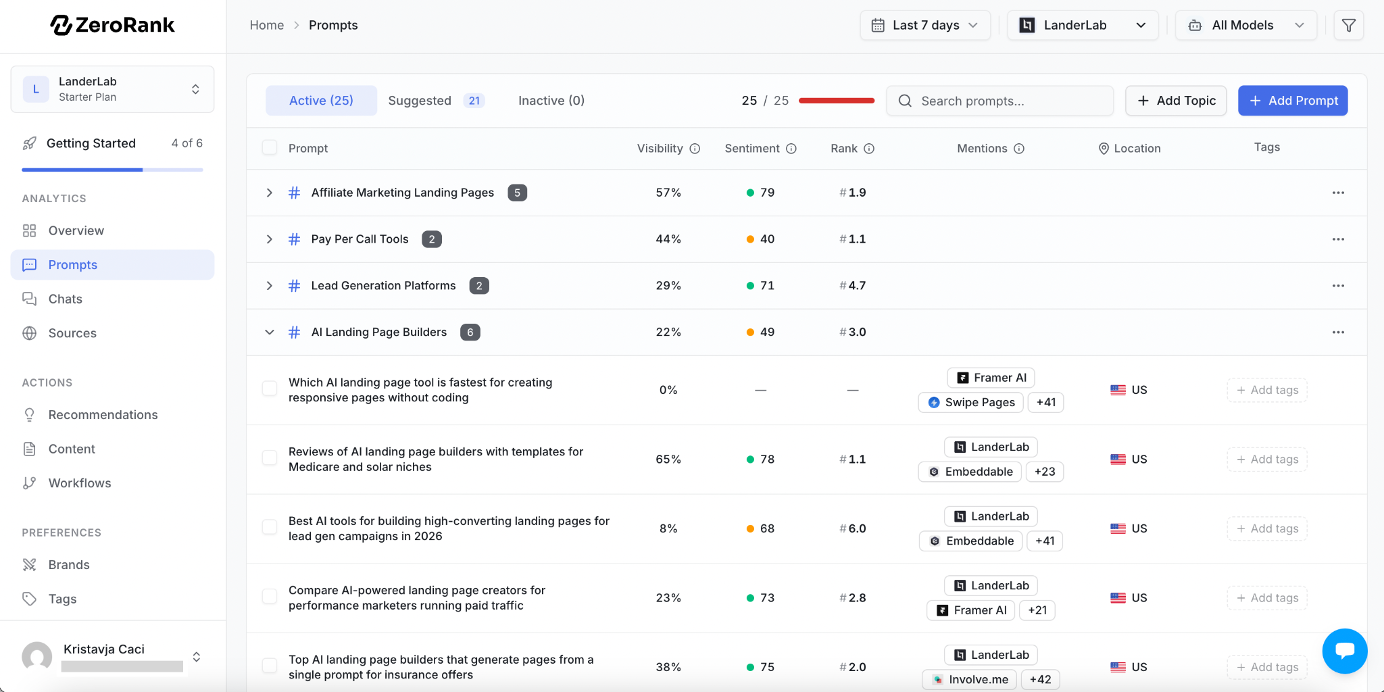Screen dimensions: 1384x692
Task: Click the Mentions info icon
Action: point(1019,149)
